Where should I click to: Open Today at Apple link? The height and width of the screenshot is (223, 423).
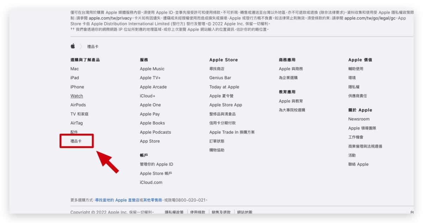(224, 87)
